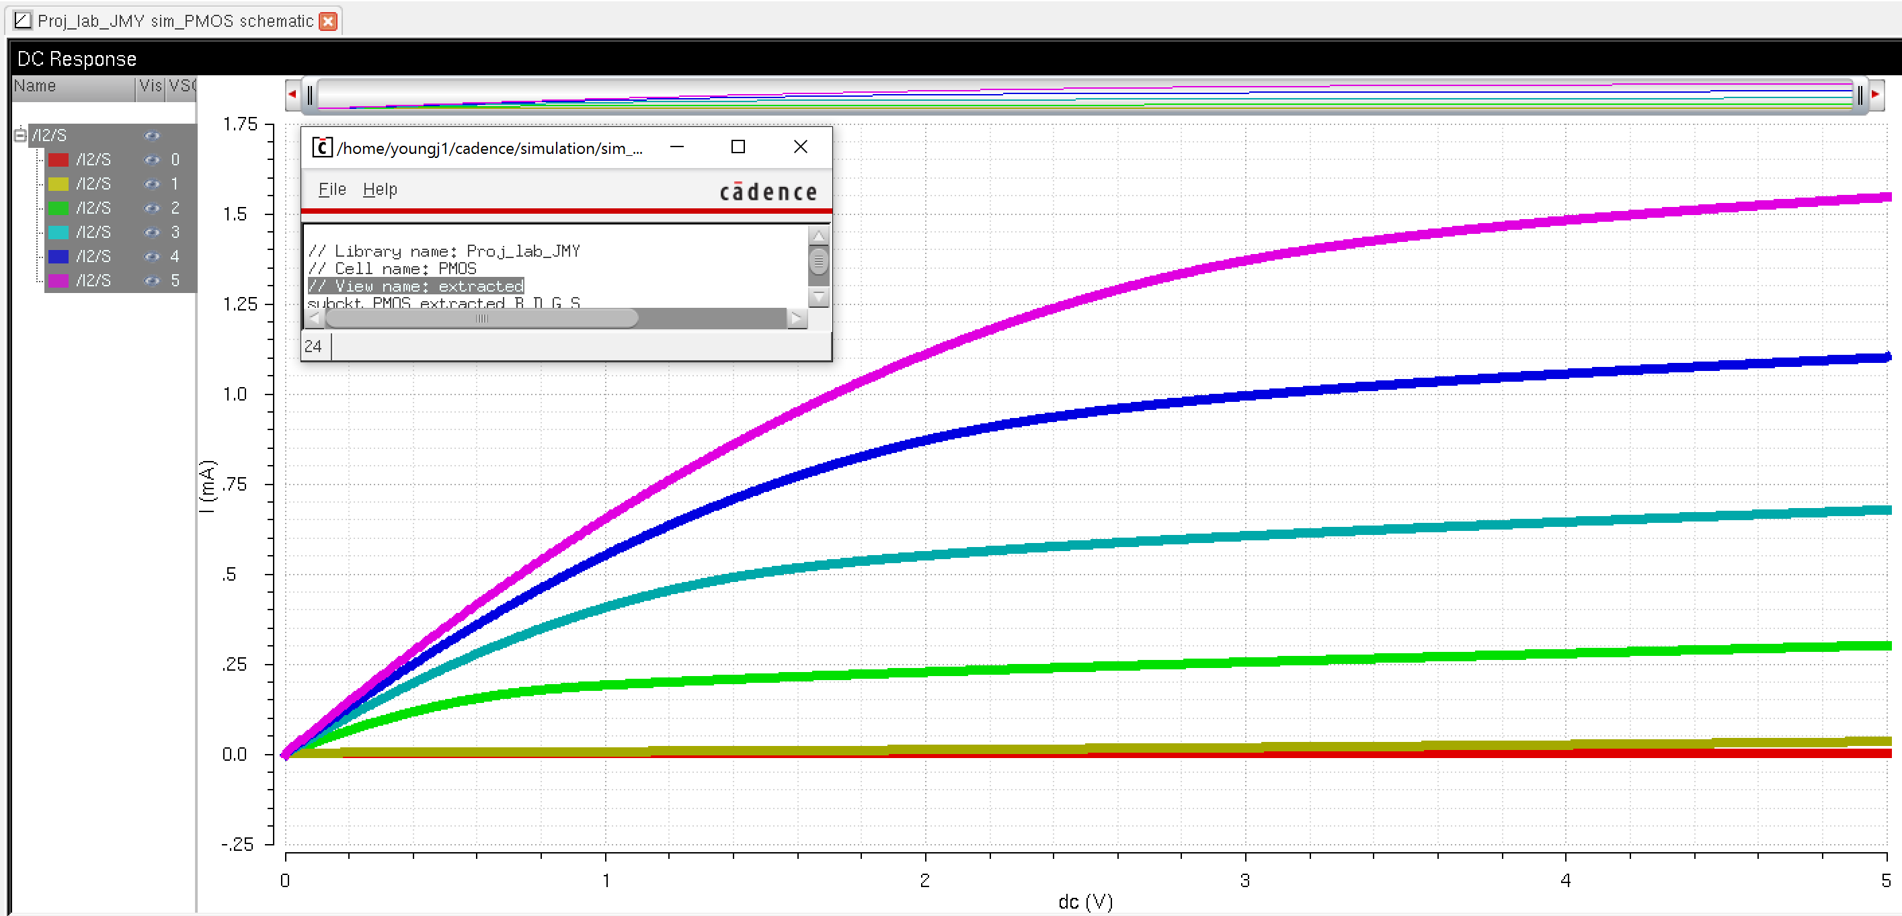Click left red arrow on waveform pan bar

292,95
